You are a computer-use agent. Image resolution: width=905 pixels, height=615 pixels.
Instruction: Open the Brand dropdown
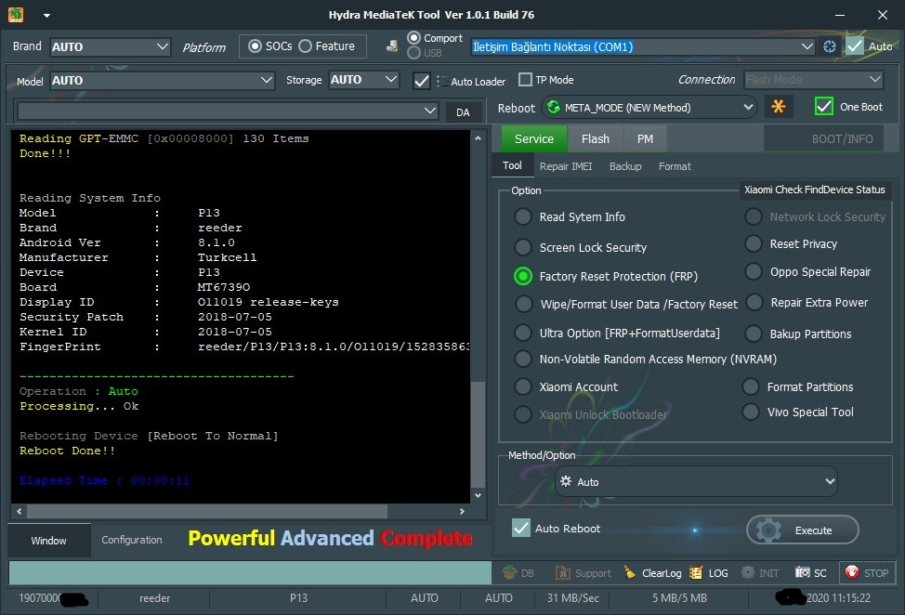pyautogui.click(x=110, y=46)
